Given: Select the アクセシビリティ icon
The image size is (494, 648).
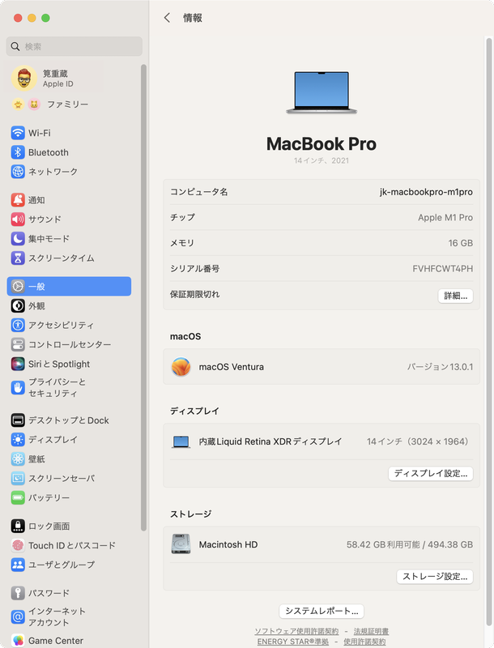Looking at the screenshot, I should (18, 326).
